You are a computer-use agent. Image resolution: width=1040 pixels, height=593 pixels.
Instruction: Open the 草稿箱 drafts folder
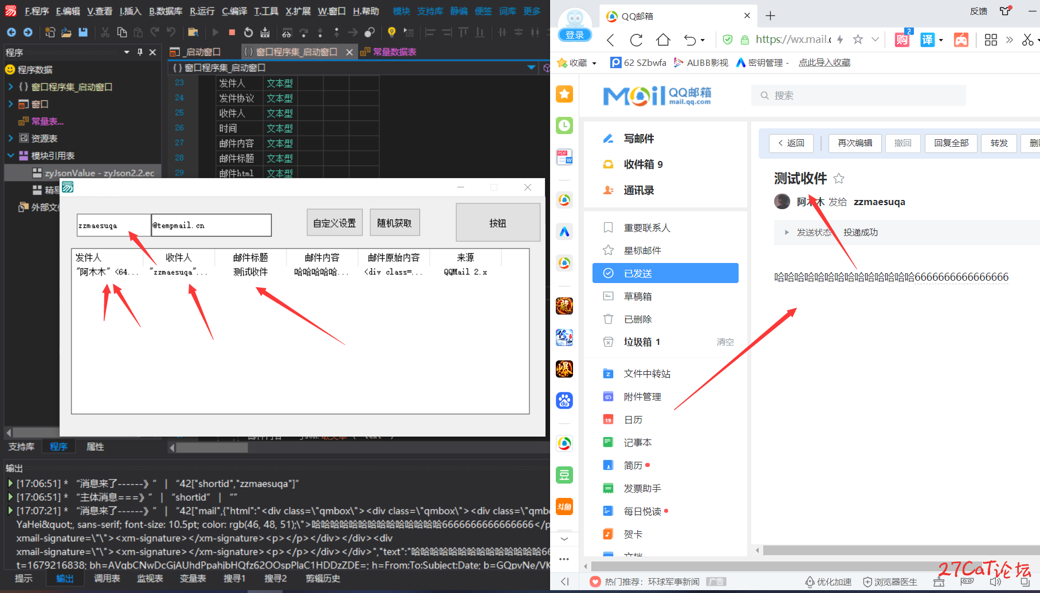click(x=638, y=296)
